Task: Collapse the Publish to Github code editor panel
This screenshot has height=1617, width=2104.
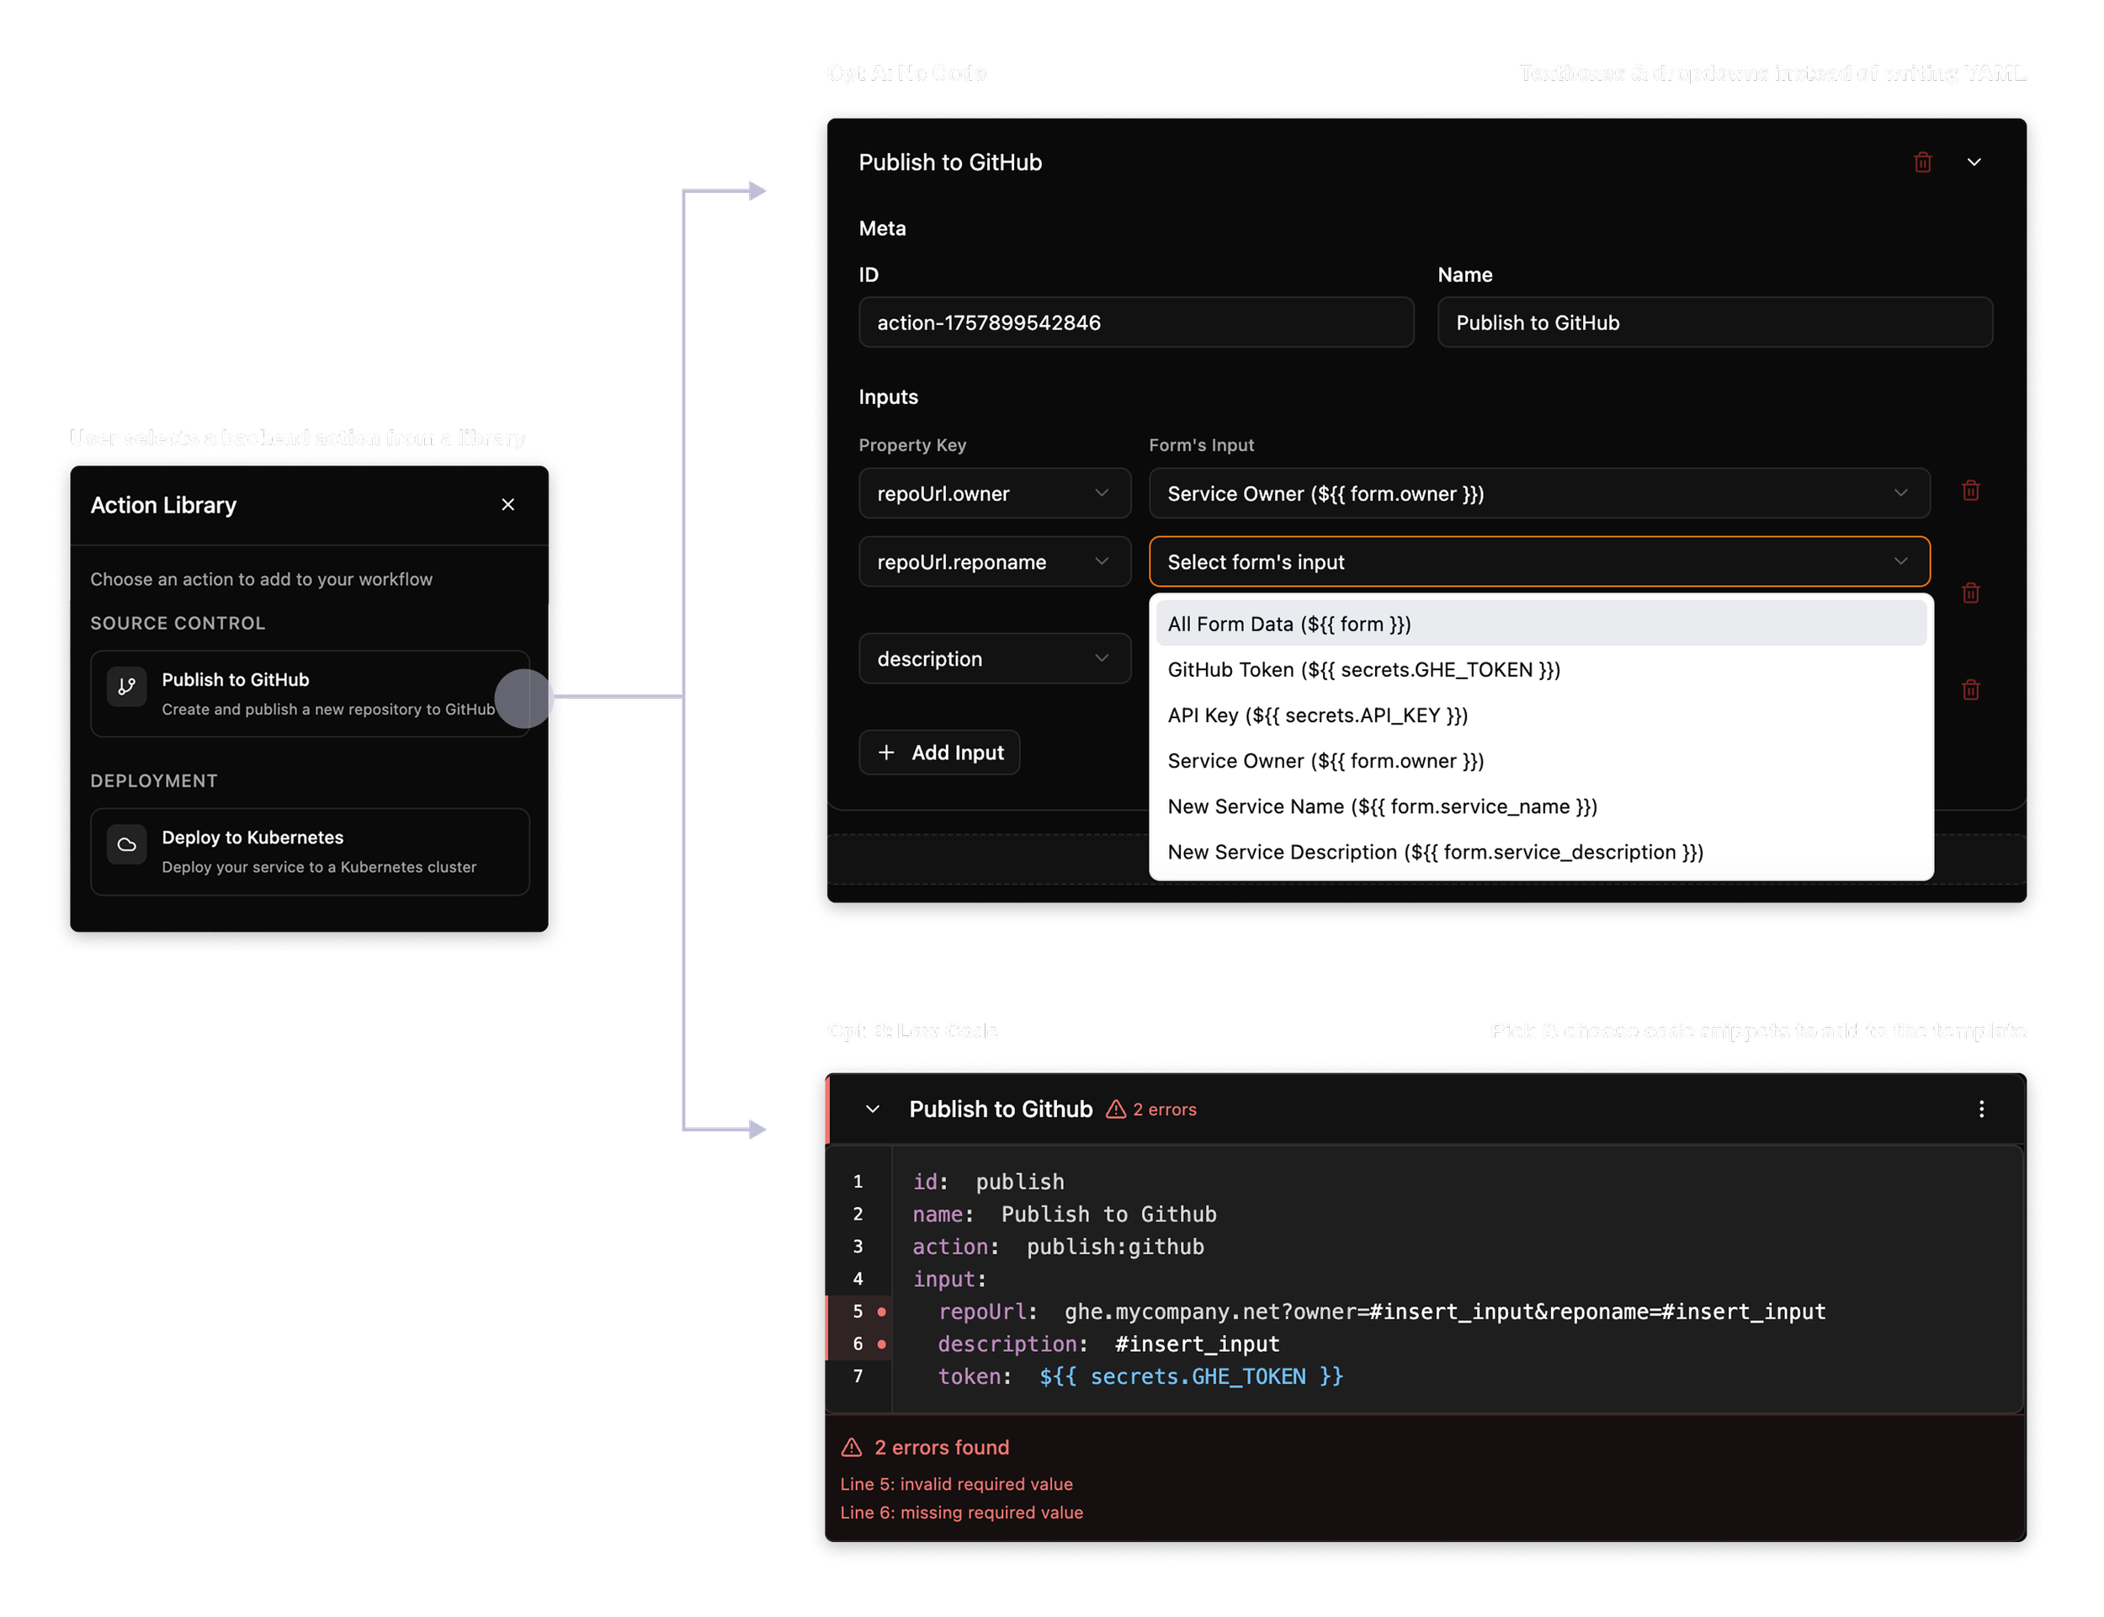Action: click(873, 1109)
